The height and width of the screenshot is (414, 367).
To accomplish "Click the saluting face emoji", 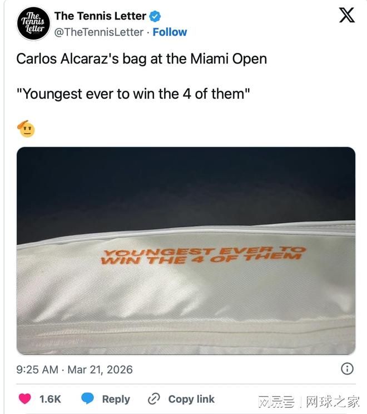I will 26,129.
